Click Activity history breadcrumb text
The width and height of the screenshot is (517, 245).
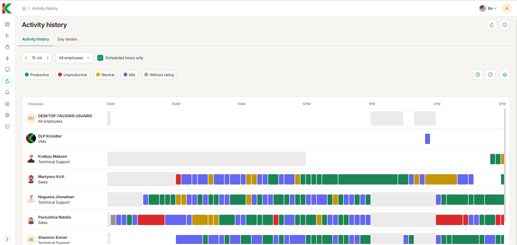tap(45, 8)
